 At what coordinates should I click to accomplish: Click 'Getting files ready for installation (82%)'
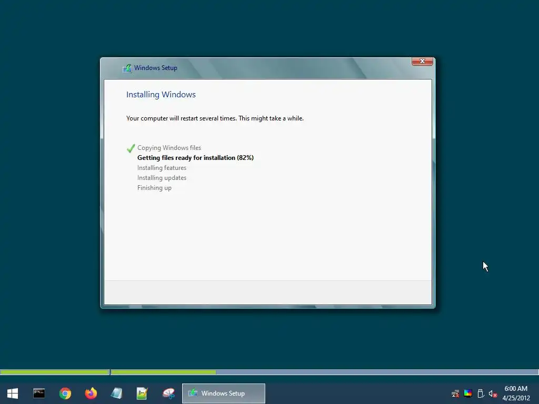click(195, 158)
